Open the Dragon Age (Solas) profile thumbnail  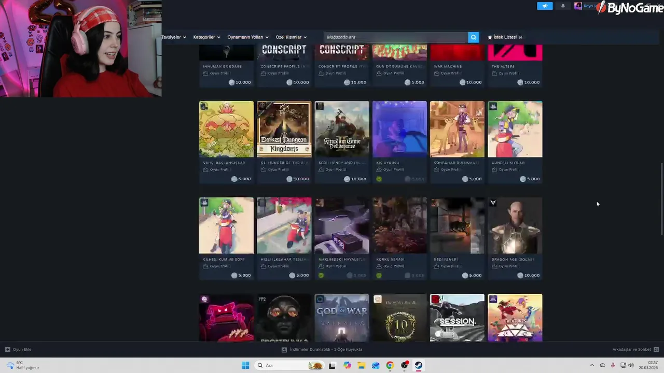pos(515,225)
